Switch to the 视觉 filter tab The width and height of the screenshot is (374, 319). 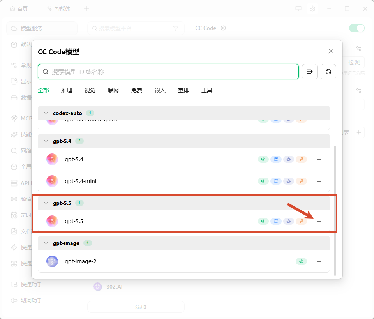point(90,91)
